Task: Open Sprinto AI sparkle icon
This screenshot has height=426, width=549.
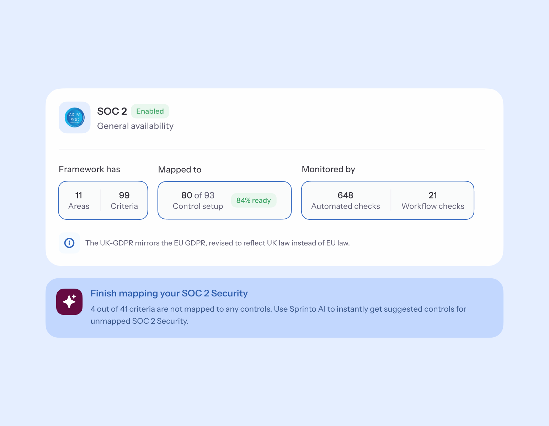Action: pos(69,302)
